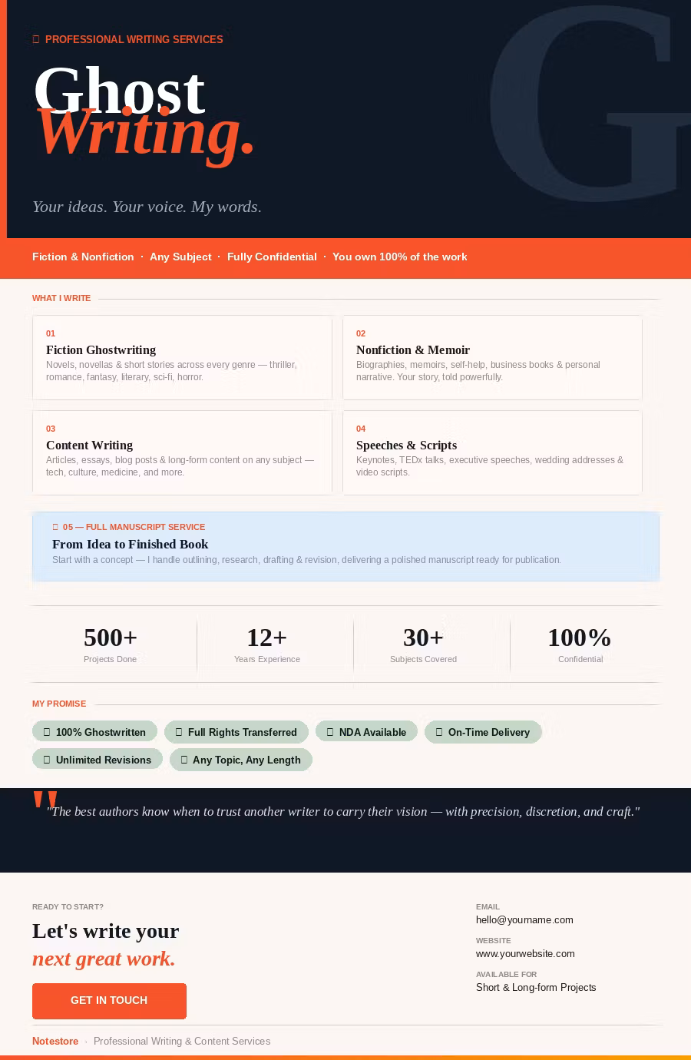
Task: Click the From Idea to Finished Book banner
Action: [345, 547]
